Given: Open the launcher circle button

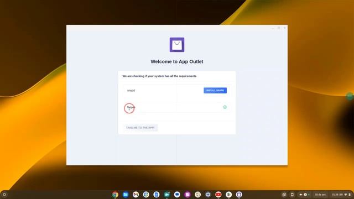Looking at the screenshot, I should pyautogui.click(x=4, y=195).
